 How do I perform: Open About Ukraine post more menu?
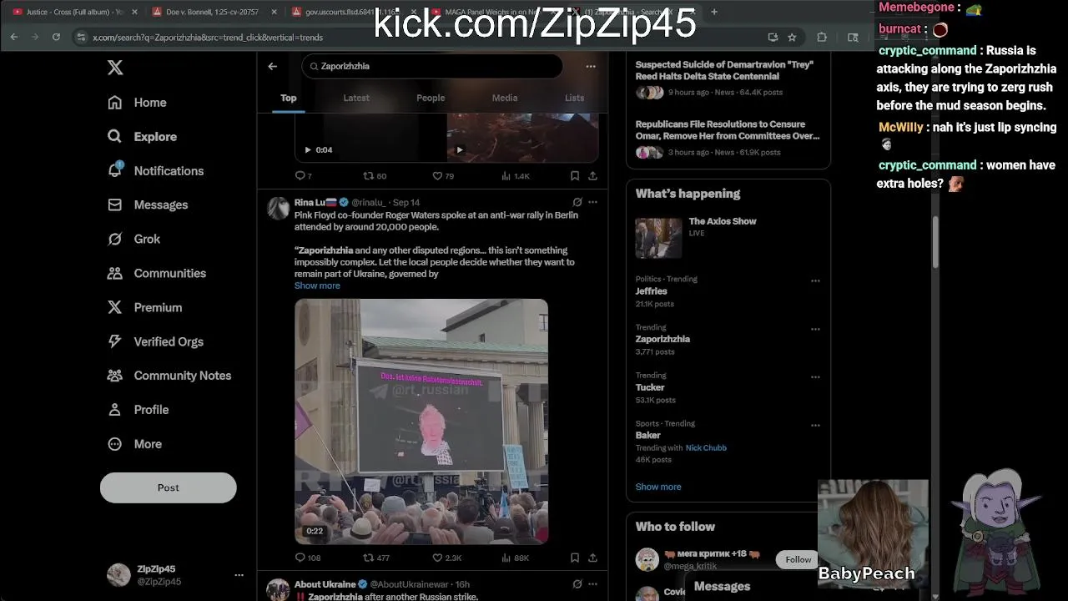[592, 584]
